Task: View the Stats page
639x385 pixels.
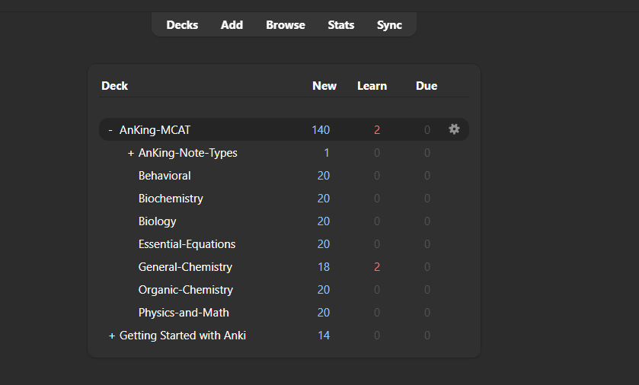Action: pos(340,25)
